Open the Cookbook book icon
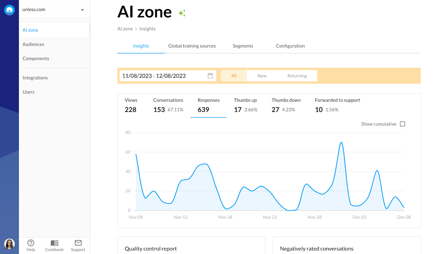This screenshot has width=448, height=254. coord(54,243)
